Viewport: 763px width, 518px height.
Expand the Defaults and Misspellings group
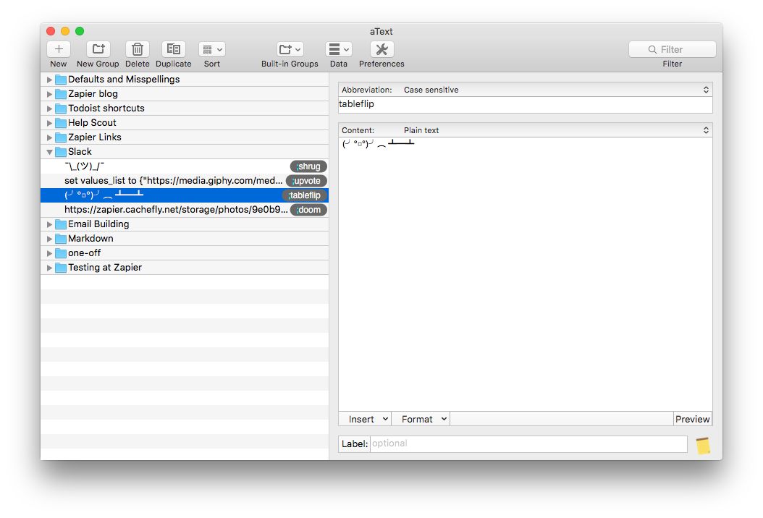coord(49,80)
